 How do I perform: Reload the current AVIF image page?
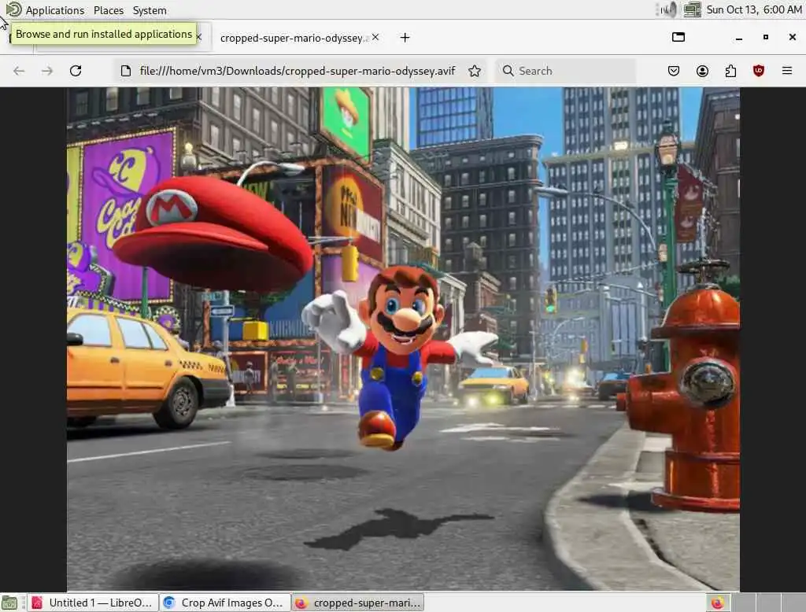76,71
